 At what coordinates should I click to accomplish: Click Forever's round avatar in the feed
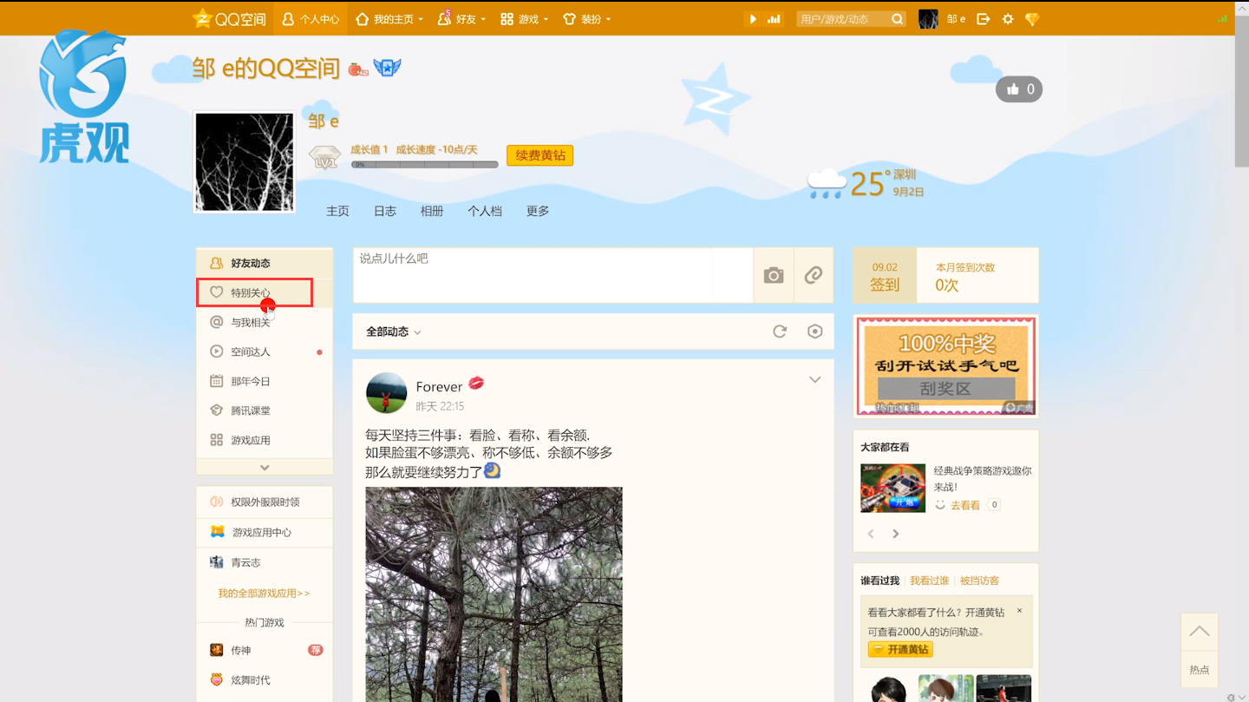[386, 393]
